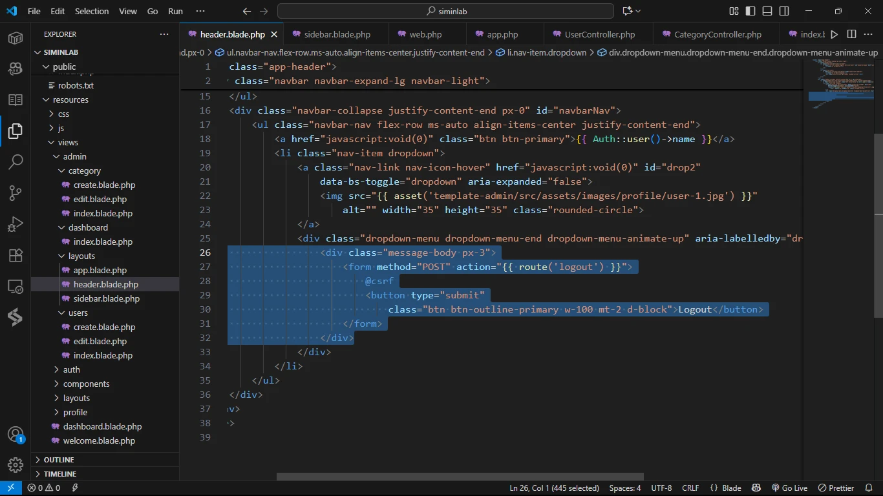Open the Selection menu
Viewport: 883px width, 496px height.
[x=92, y=11]
